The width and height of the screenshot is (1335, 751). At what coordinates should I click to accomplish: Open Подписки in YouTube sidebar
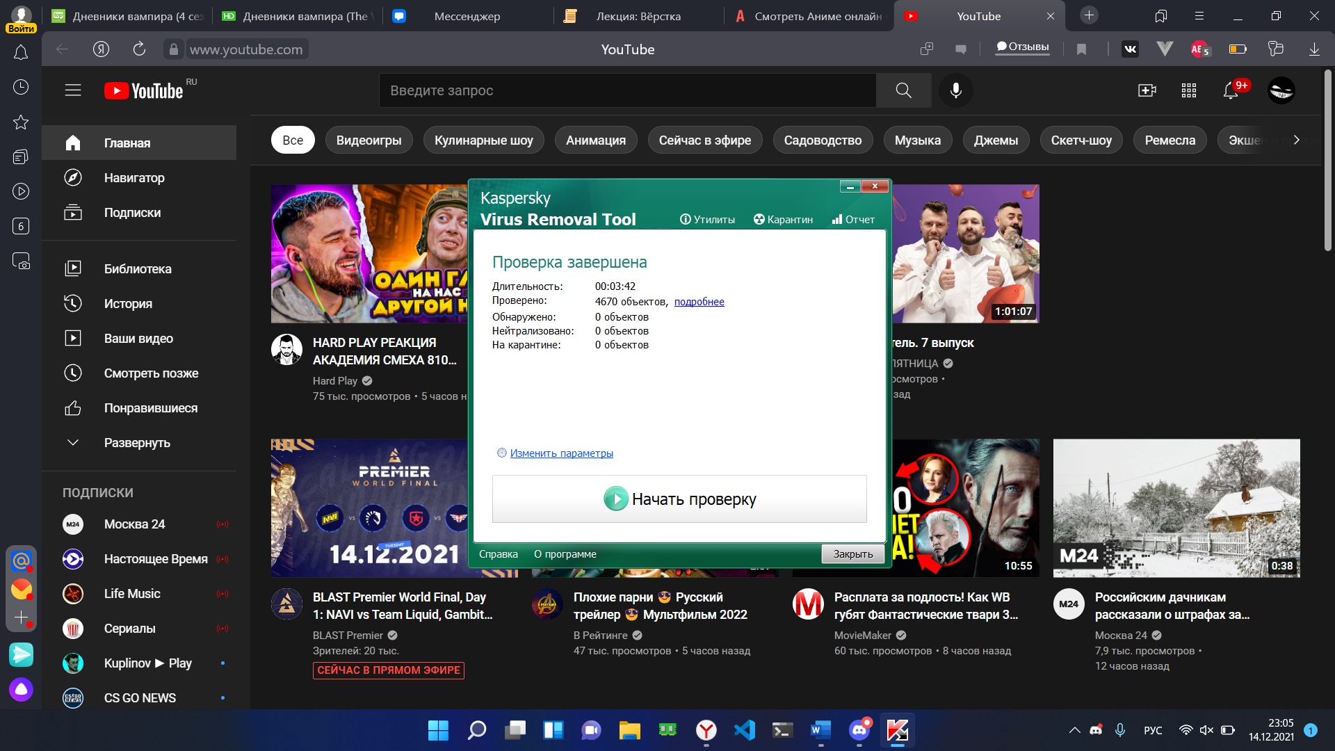[x=139, y=212]
